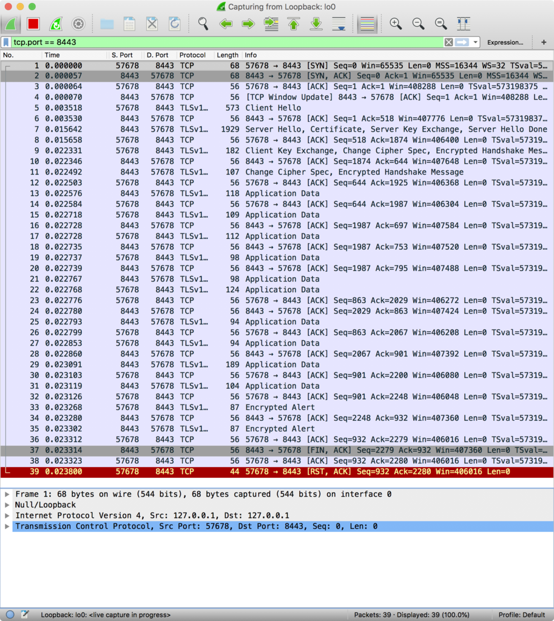
Task: Go to specified packet icon
Action: tap(271, 24)
